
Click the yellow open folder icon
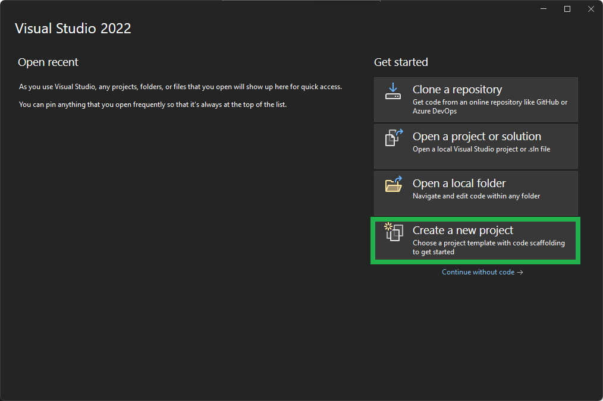coord(393,185)
